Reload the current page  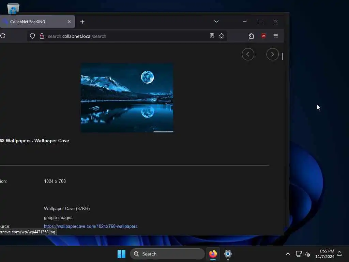3,36
